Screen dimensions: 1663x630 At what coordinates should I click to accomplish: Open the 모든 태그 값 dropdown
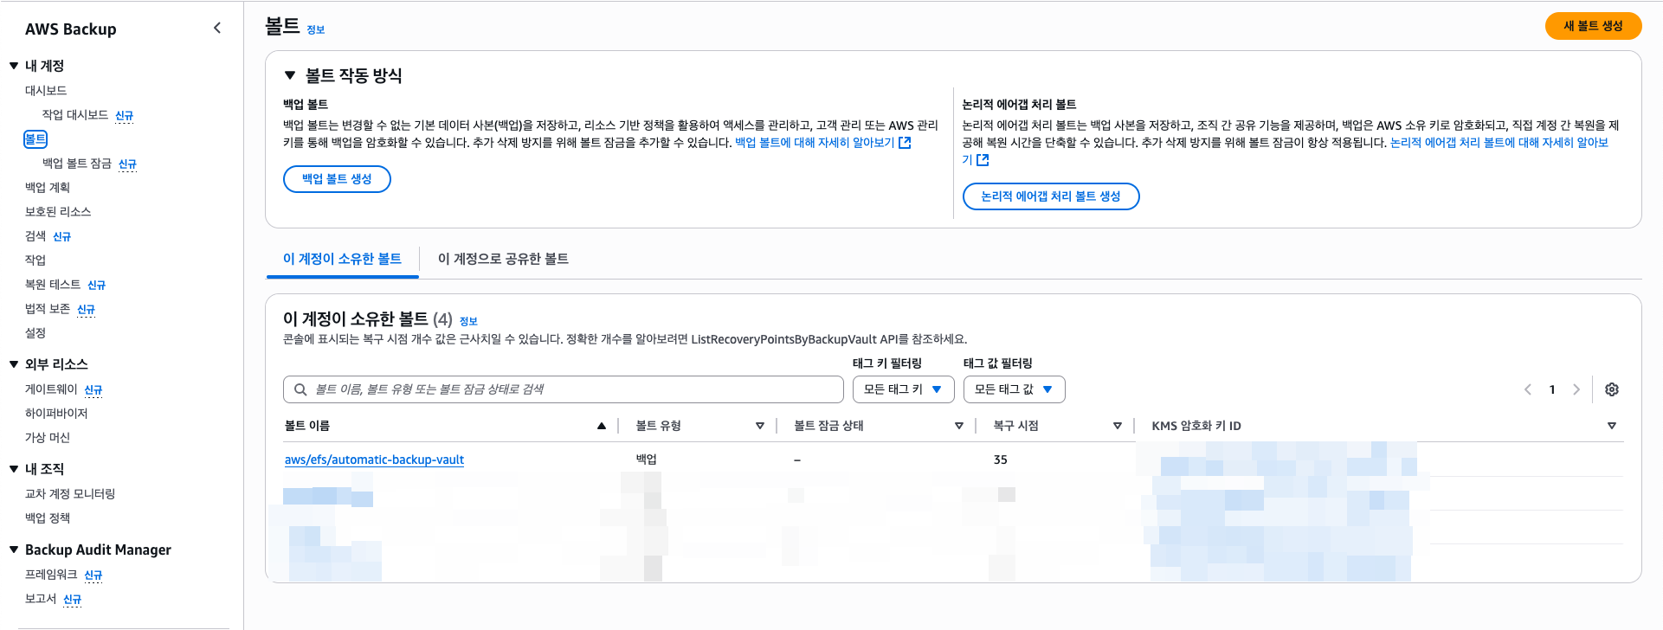(x=1014, y=389)
